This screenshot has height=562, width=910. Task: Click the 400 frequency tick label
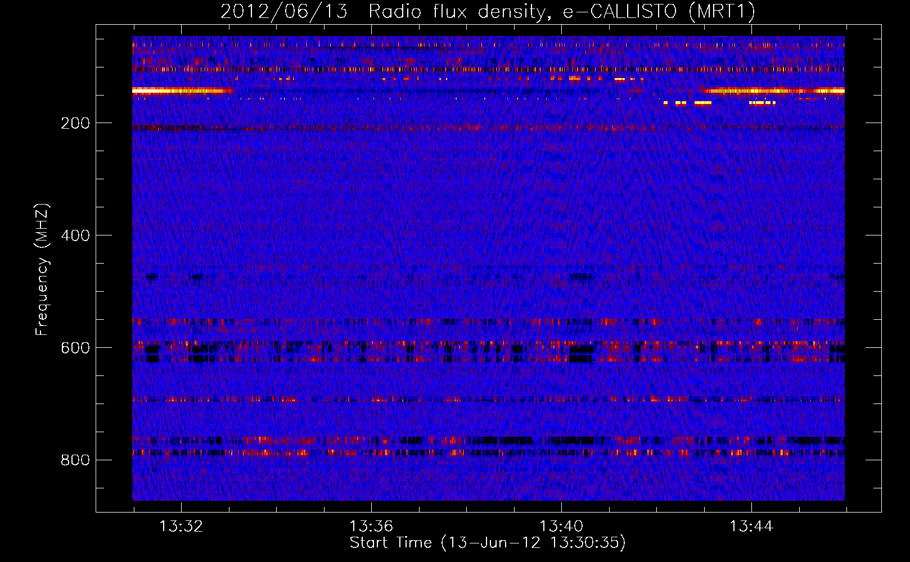click(75, 235)
